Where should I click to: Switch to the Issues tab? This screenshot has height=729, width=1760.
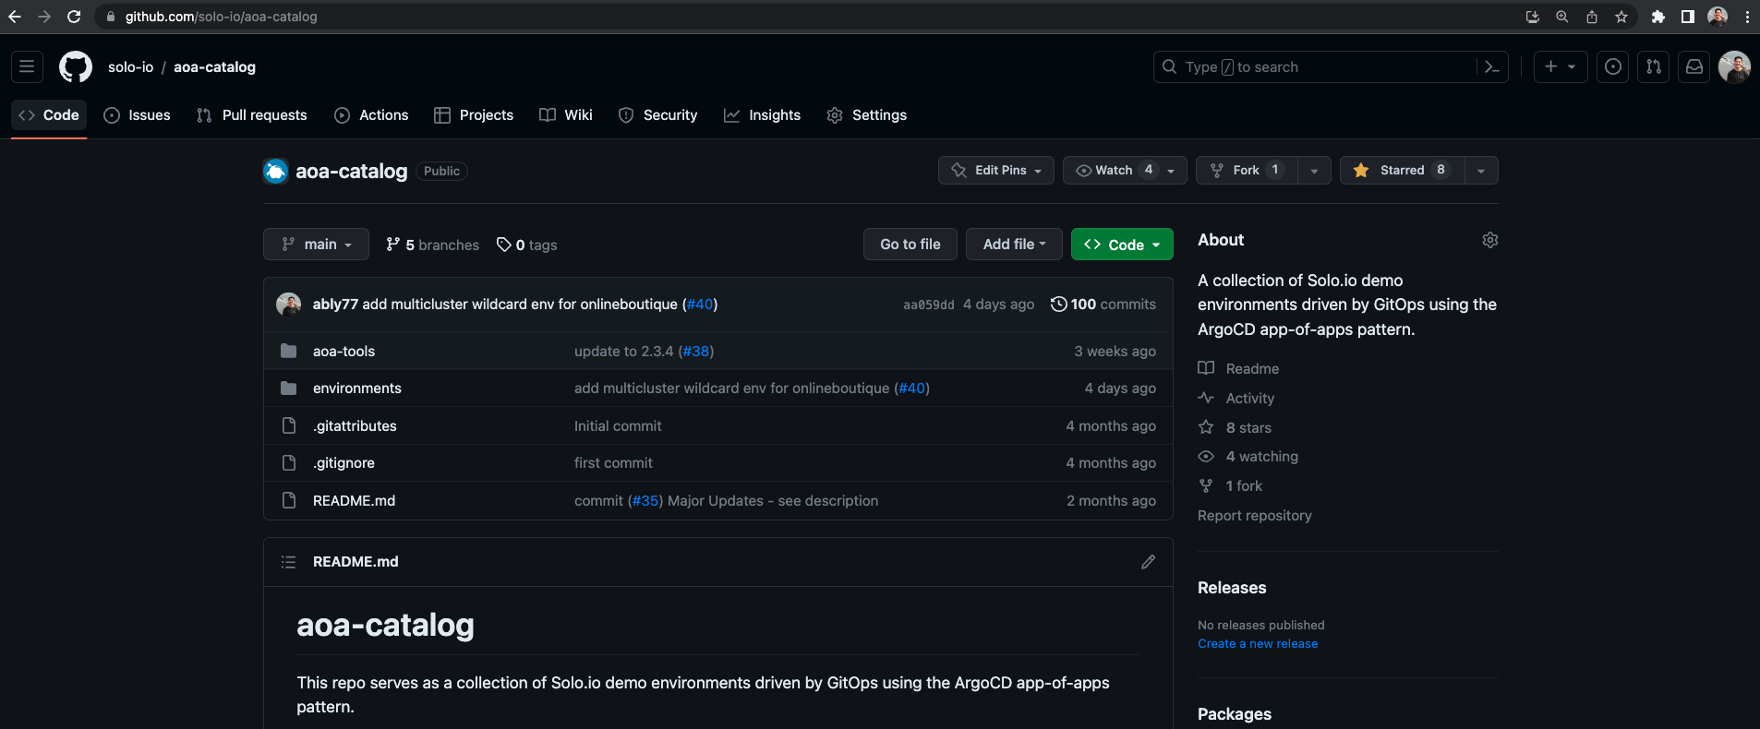138,115
